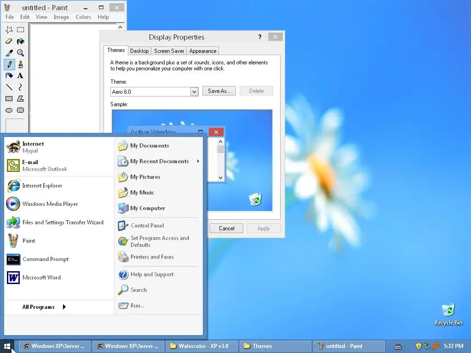Viewport: 471px width, 353px height.
Task: Select the Rounded Rectangle tool
Action: click(x=20, y=110)
